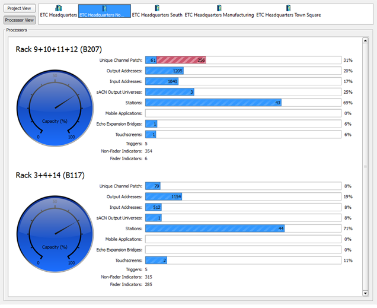Select the ETC Headquarters Manufacturing tab label
The width and height of the screenshot is (377, 308).
219,15
